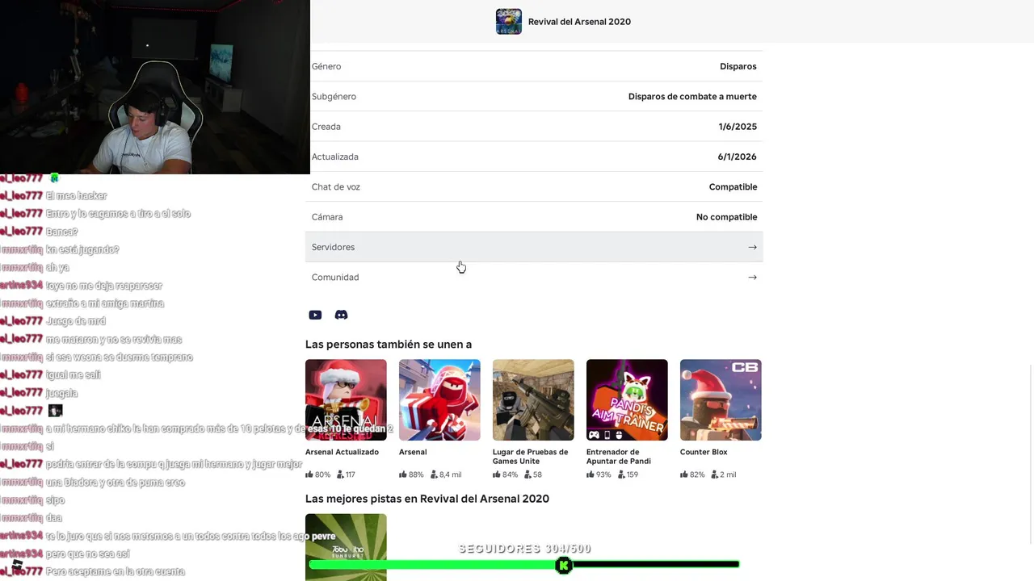Click the chat message 'Pero aceptame en la otra cuenta'
This screenshot has height=581, width=1034.
pos(116,571)
